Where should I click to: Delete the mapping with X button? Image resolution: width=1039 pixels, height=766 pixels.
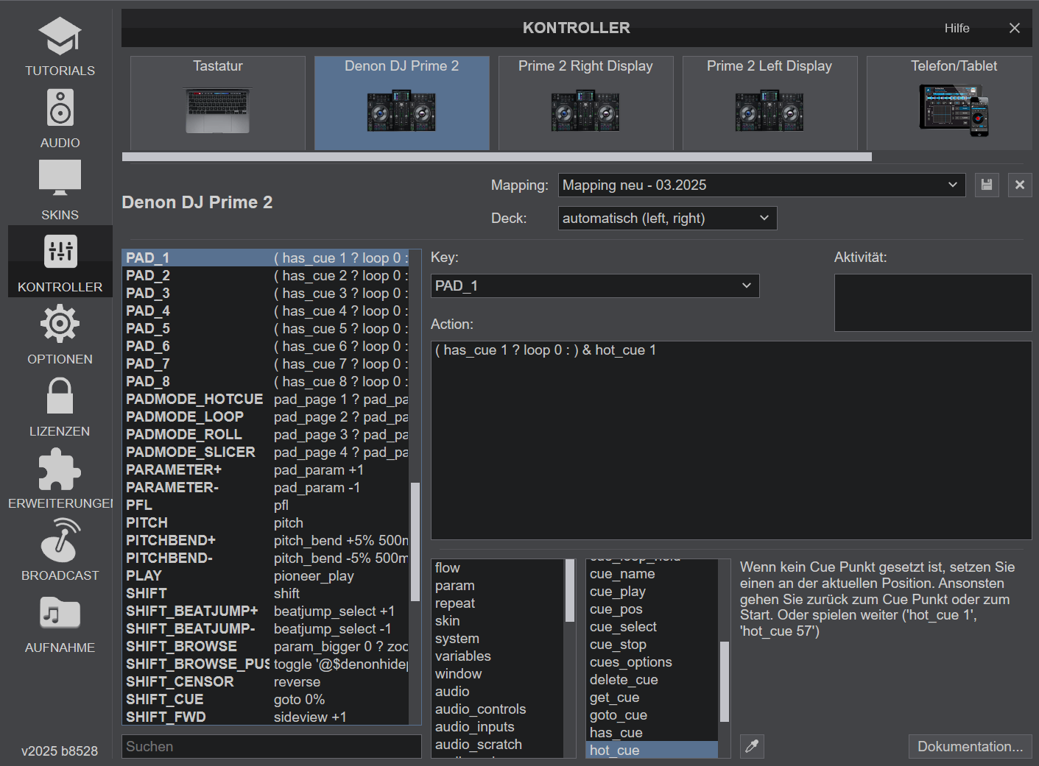click(x=1020, y=185)
